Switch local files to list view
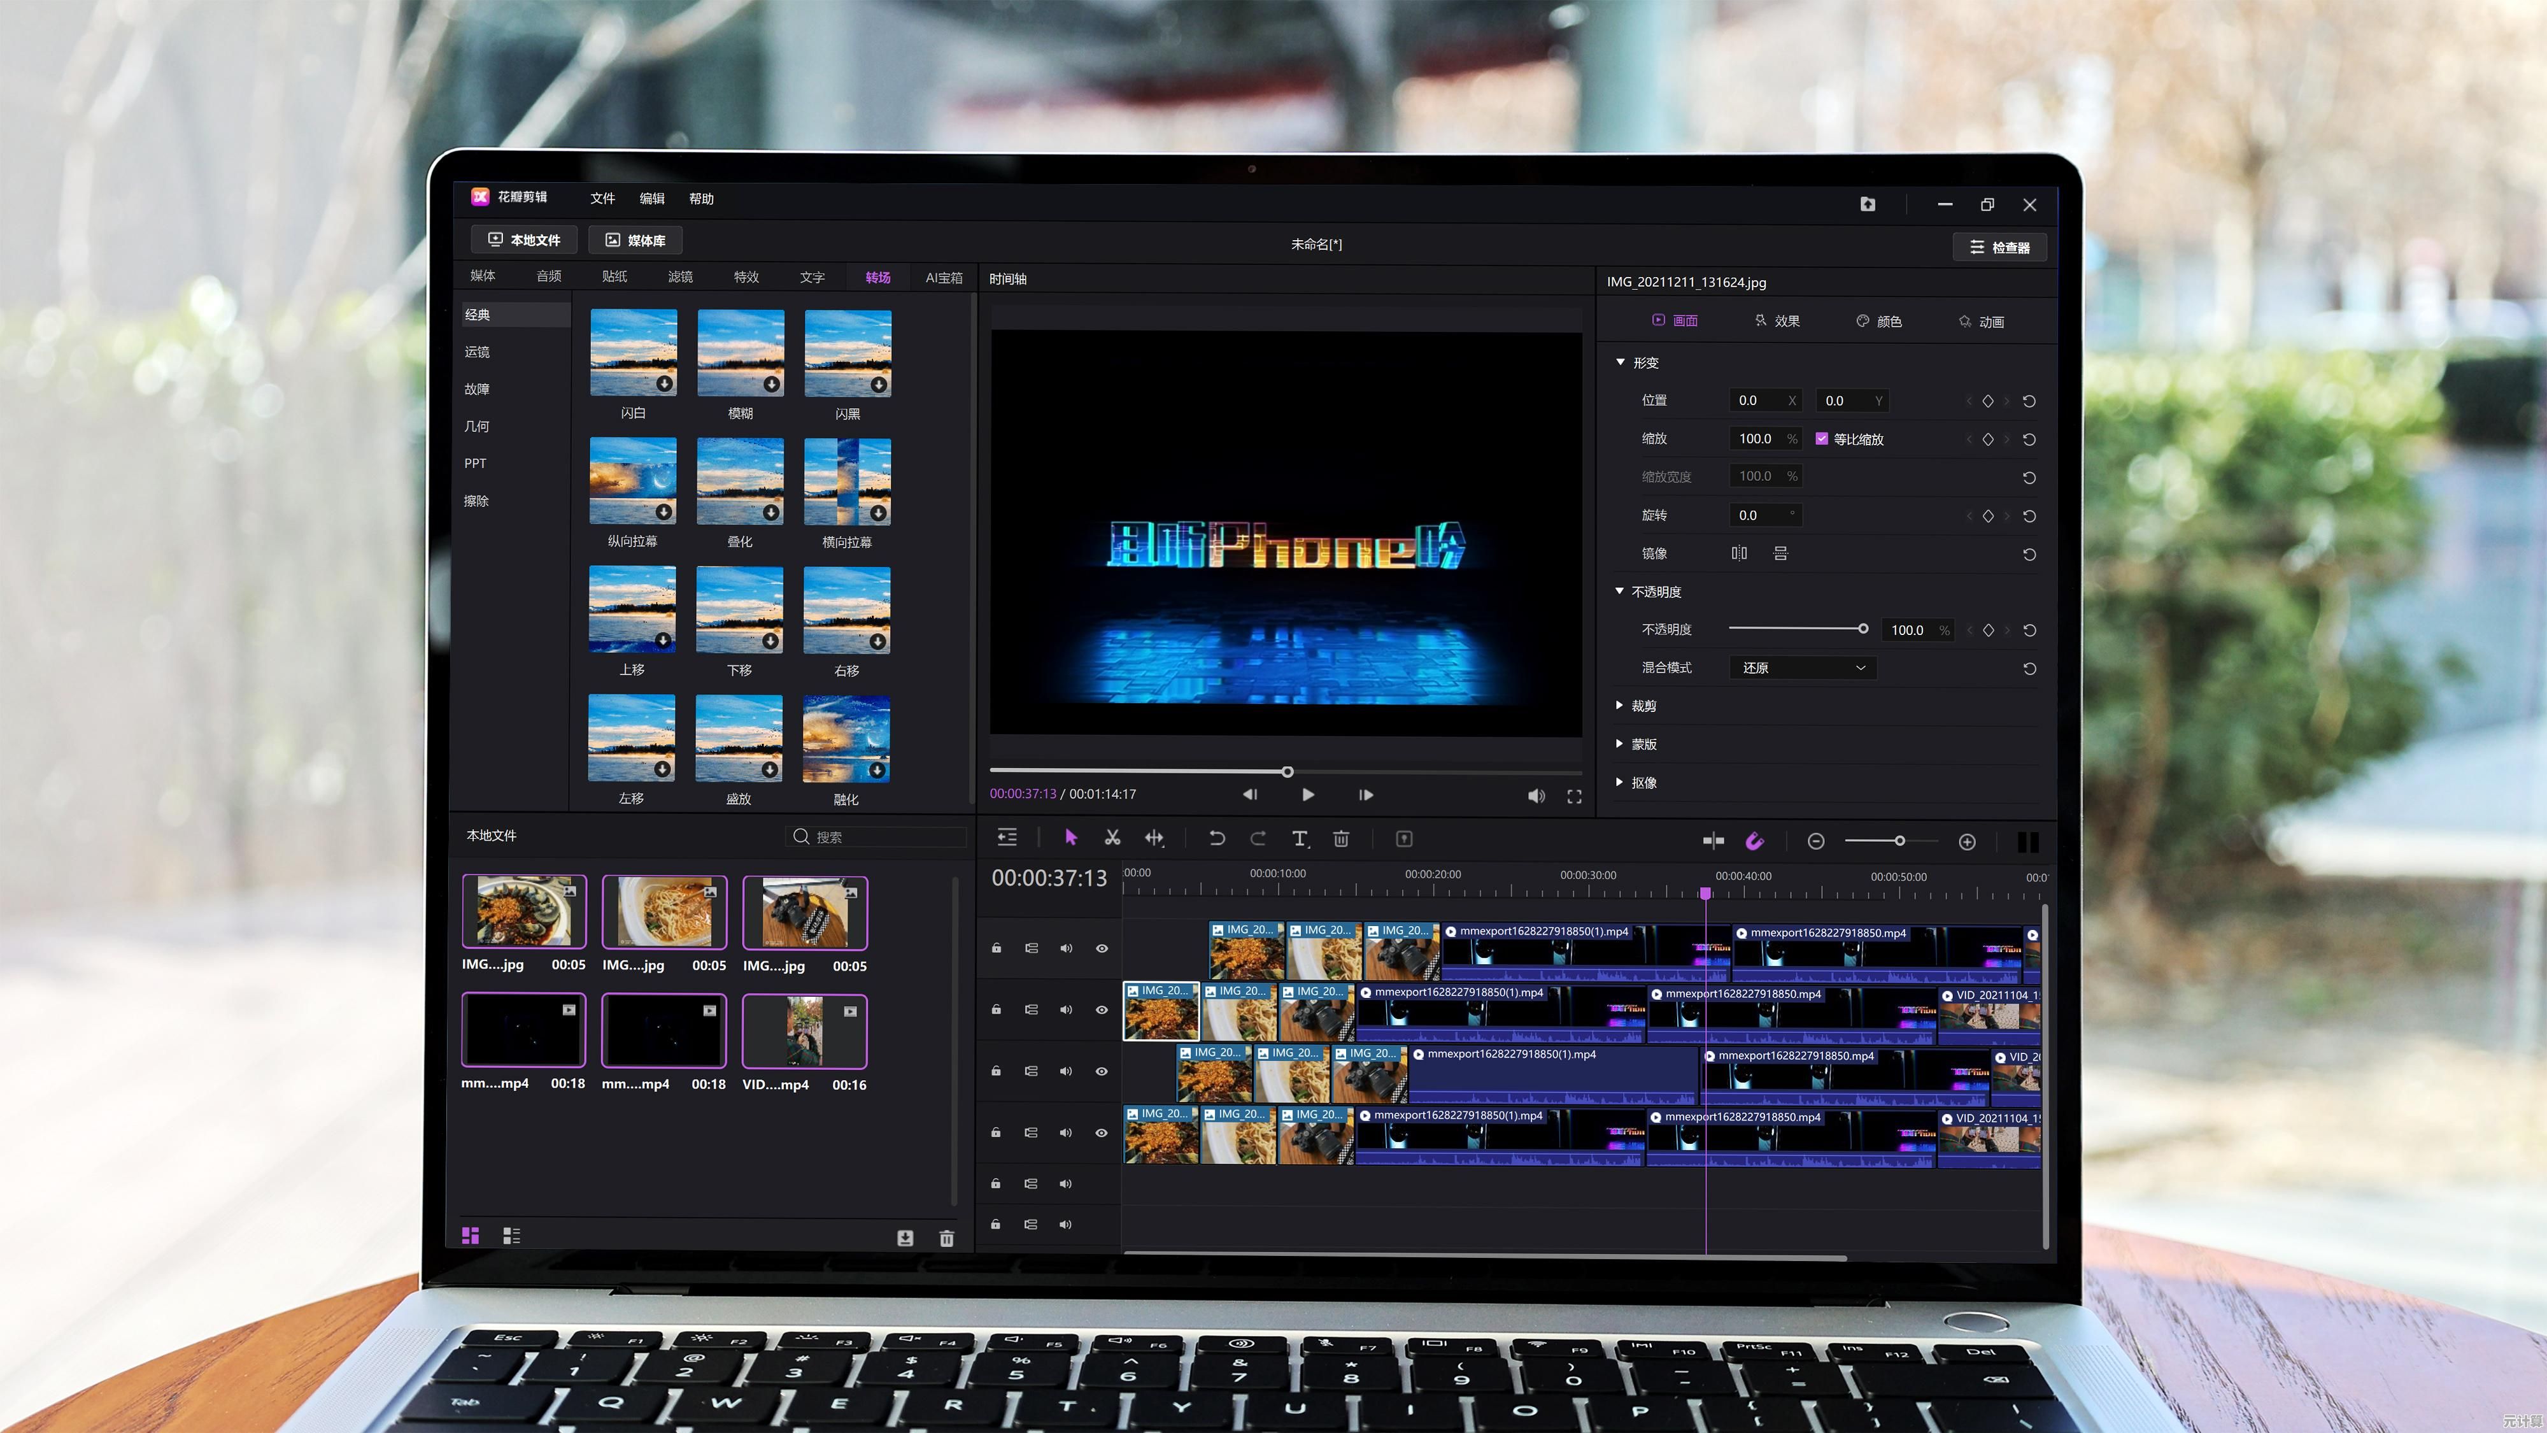The height and width of the screenshot is (1433, 2547). click(511, 1235)
